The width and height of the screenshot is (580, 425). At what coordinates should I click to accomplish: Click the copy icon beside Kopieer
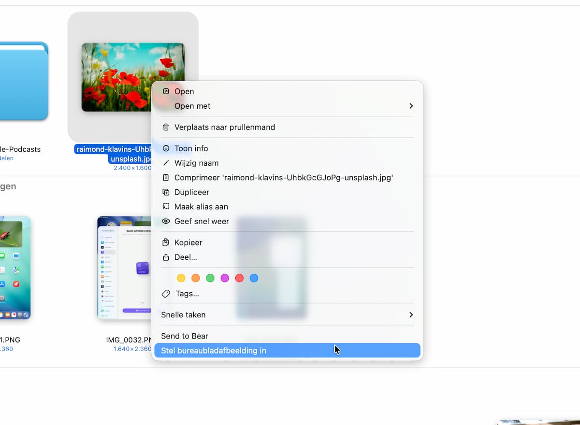166,242
